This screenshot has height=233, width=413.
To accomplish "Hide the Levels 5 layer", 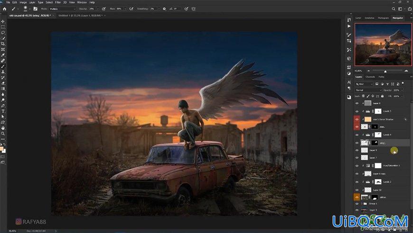I will click(x=357, y=111).
